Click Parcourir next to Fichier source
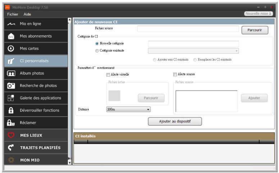The image size is (279, 173). click(x=255, y=30)
